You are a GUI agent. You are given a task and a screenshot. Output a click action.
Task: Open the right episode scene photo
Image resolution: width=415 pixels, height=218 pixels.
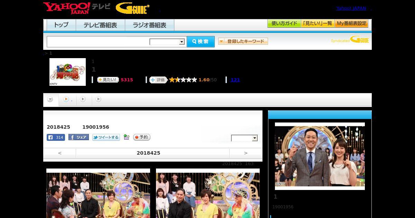208,193
